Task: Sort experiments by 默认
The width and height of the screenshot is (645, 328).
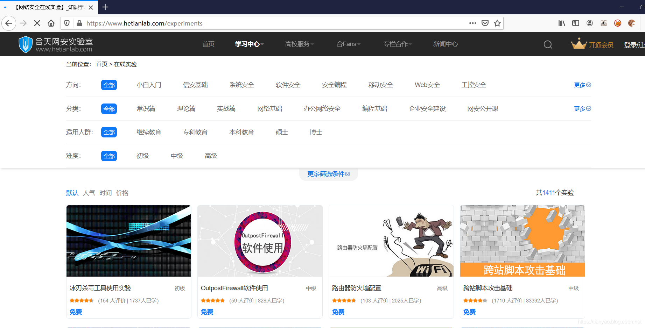Action: tap(72, 193)
